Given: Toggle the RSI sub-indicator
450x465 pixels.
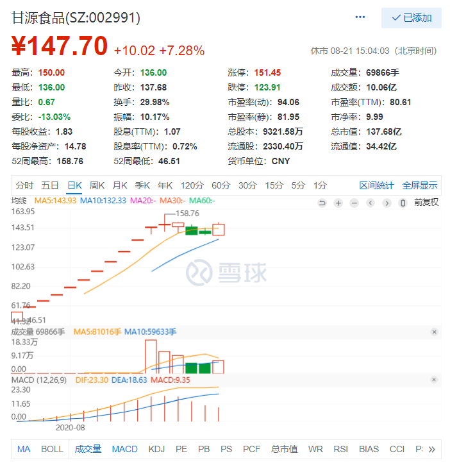Looking at the screenshot, I should 340,449.
